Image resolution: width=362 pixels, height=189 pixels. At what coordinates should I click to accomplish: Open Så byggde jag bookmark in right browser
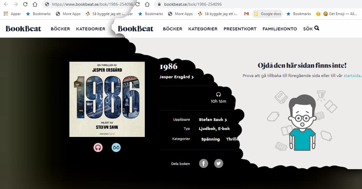218,14
